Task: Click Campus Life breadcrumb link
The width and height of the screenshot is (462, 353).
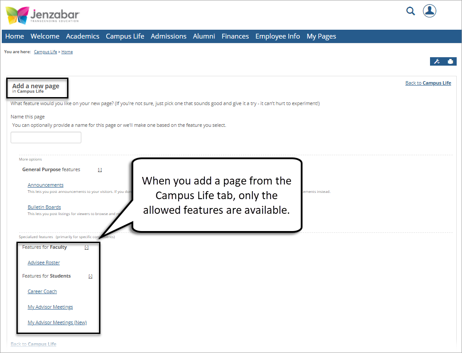Action: (45, 52)
